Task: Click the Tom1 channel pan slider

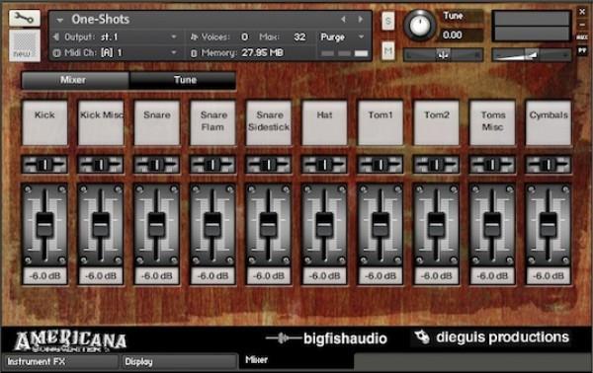Action: pyautogui.click(x=381, y=165)
